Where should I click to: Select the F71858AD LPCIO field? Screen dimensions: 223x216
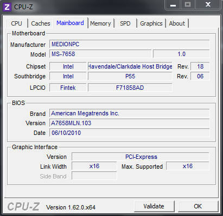tap(130, 88)
